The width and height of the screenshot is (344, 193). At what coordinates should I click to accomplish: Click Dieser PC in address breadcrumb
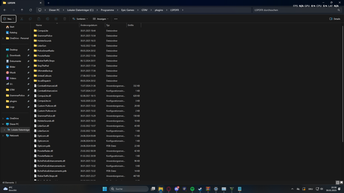tap(54, 10)
